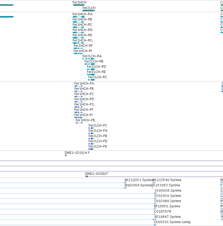Image resolution: width=223 pixels, height=226 pixels.
Task: Click the Fer1HCH-PC protein feature
Action: click(78, 97)
